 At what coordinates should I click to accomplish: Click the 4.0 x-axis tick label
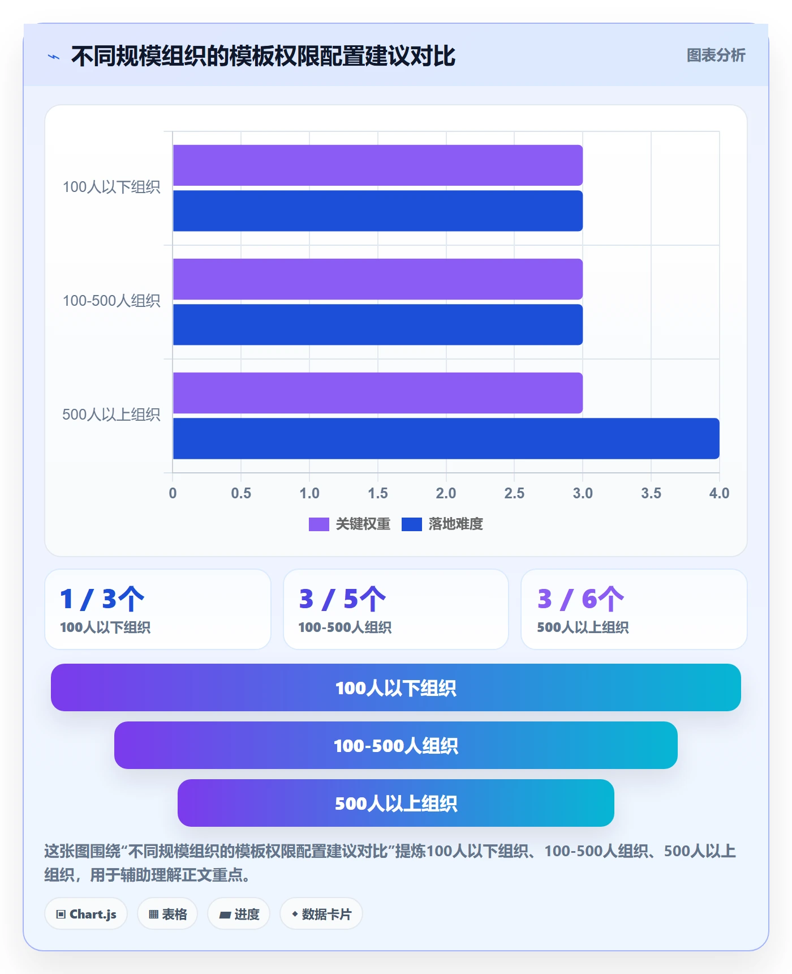pyautogui.click(x=719, y=493)
